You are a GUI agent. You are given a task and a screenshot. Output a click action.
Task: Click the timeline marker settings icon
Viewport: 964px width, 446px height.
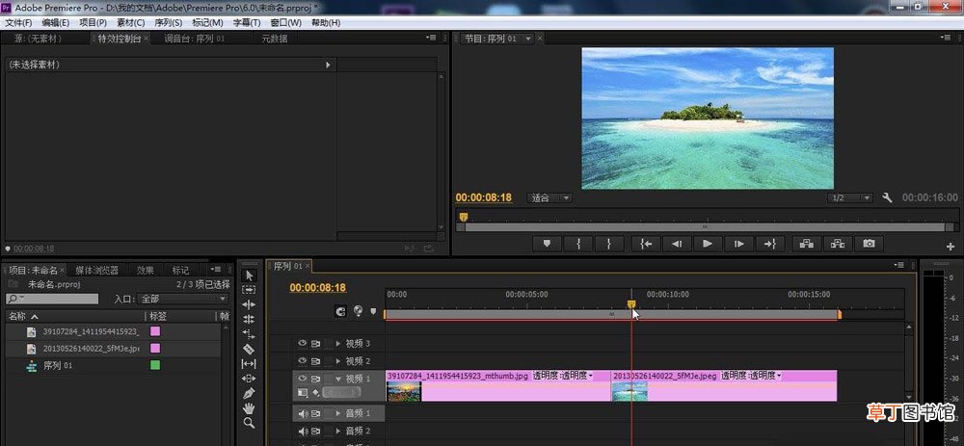pos(358,311)
